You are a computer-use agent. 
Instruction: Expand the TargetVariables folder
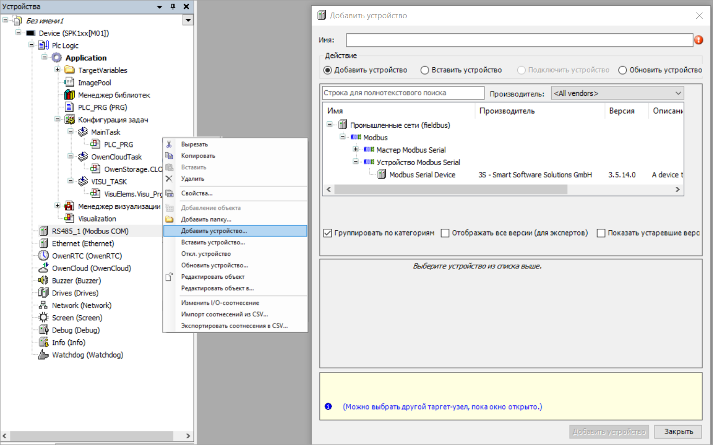click(x=57, y=70)
